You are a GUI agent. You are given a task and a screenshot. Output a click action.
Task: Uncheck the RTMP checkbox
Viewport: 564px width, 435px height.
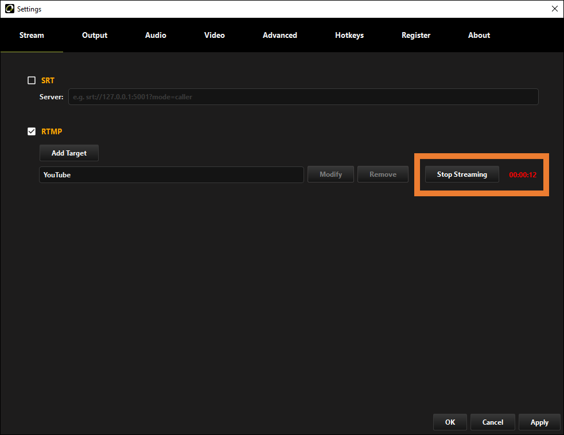(x=32, y=131)
